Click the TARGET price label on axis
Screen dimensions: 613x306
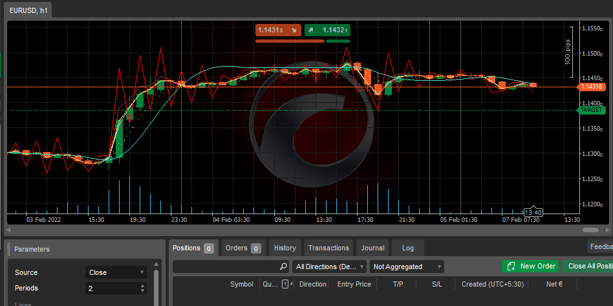pos(591,110)
